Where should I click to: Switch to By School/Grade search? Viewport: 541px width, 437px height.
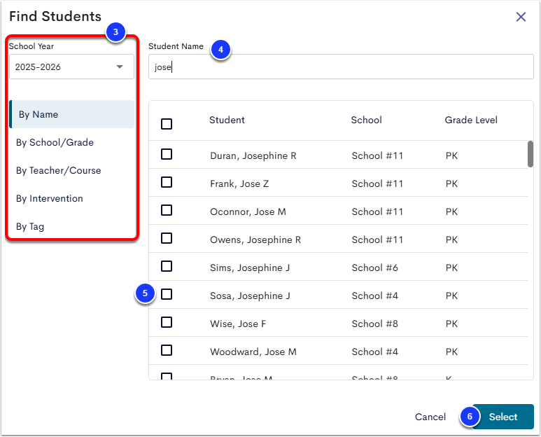tap(55, 142)
